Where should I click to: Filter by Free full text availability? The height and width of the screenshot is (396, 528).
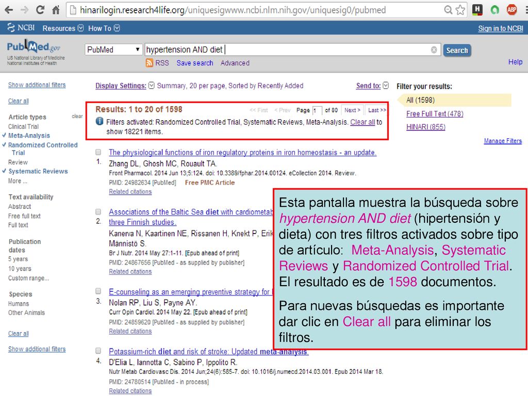tap(24, 216)
